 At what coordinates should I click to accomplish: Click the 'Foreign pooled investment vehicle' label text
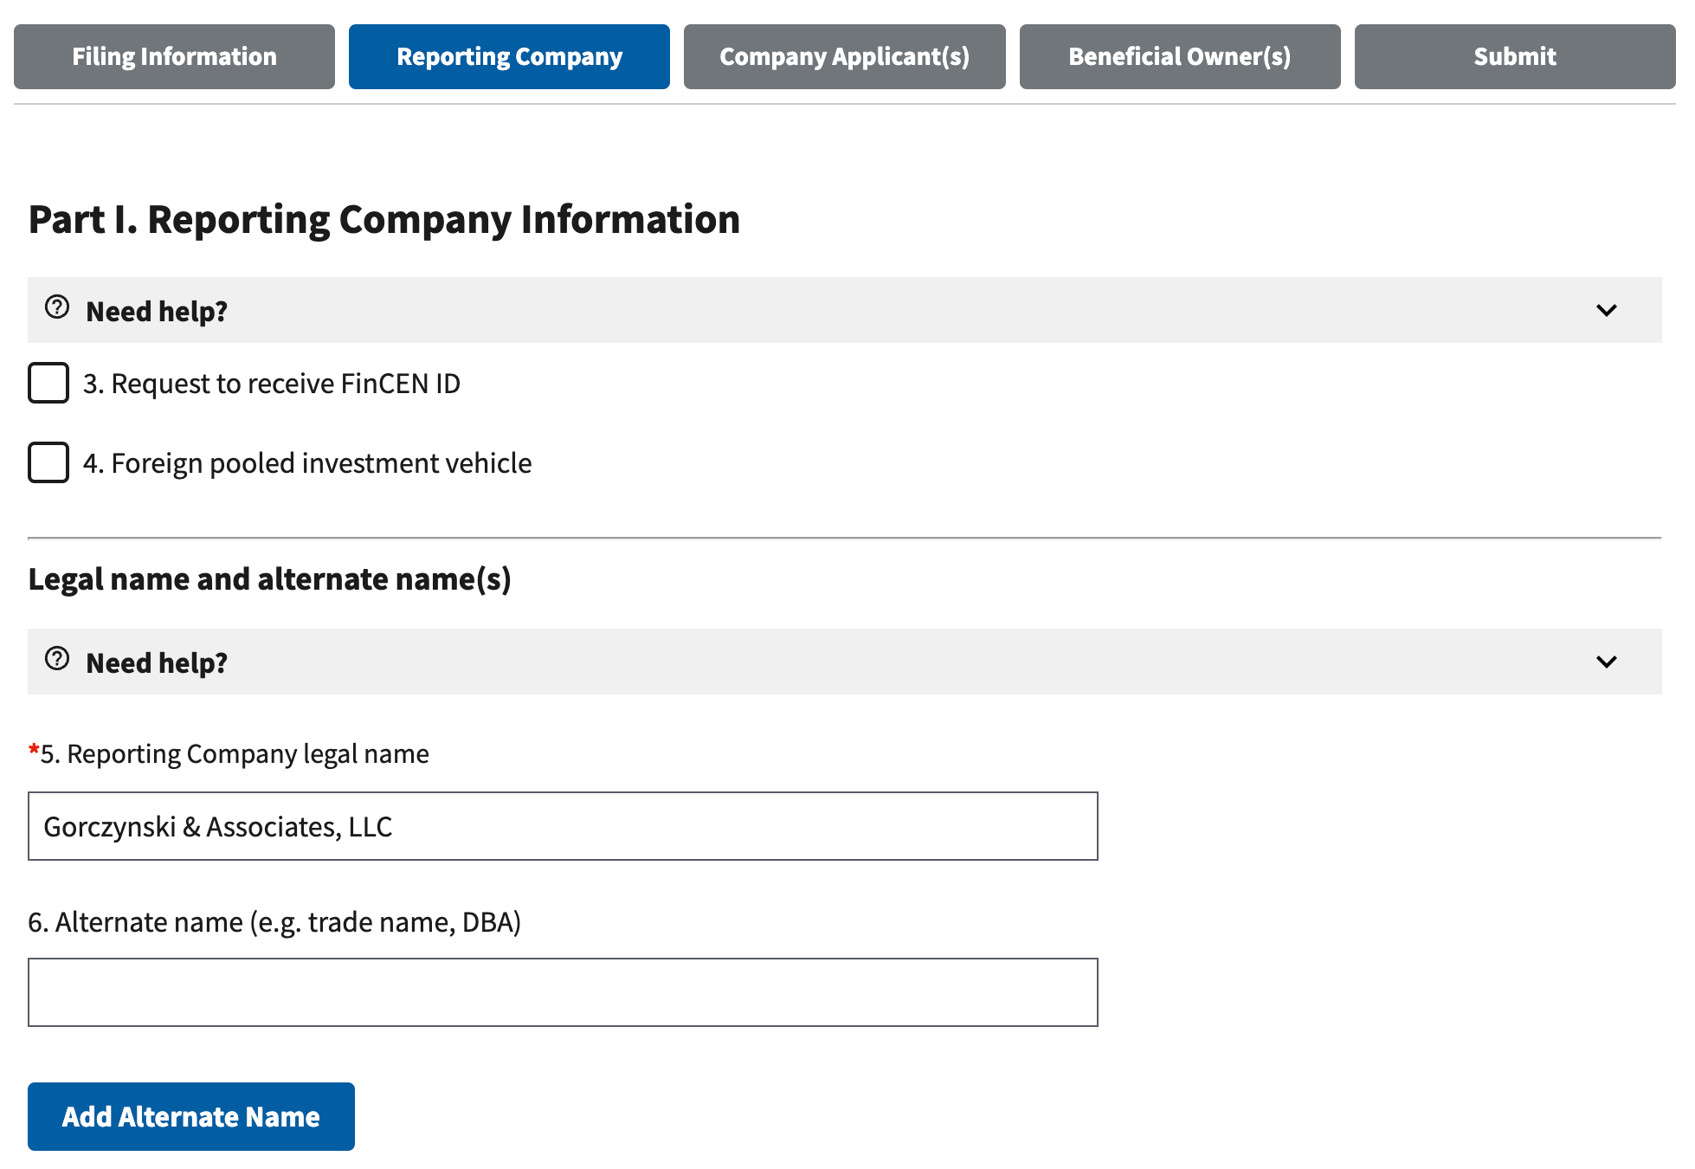tap(307, 463)
